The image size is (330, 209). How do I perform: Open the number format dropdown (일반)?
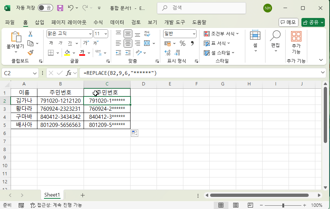pyautogui.click(x=194, y=34)
